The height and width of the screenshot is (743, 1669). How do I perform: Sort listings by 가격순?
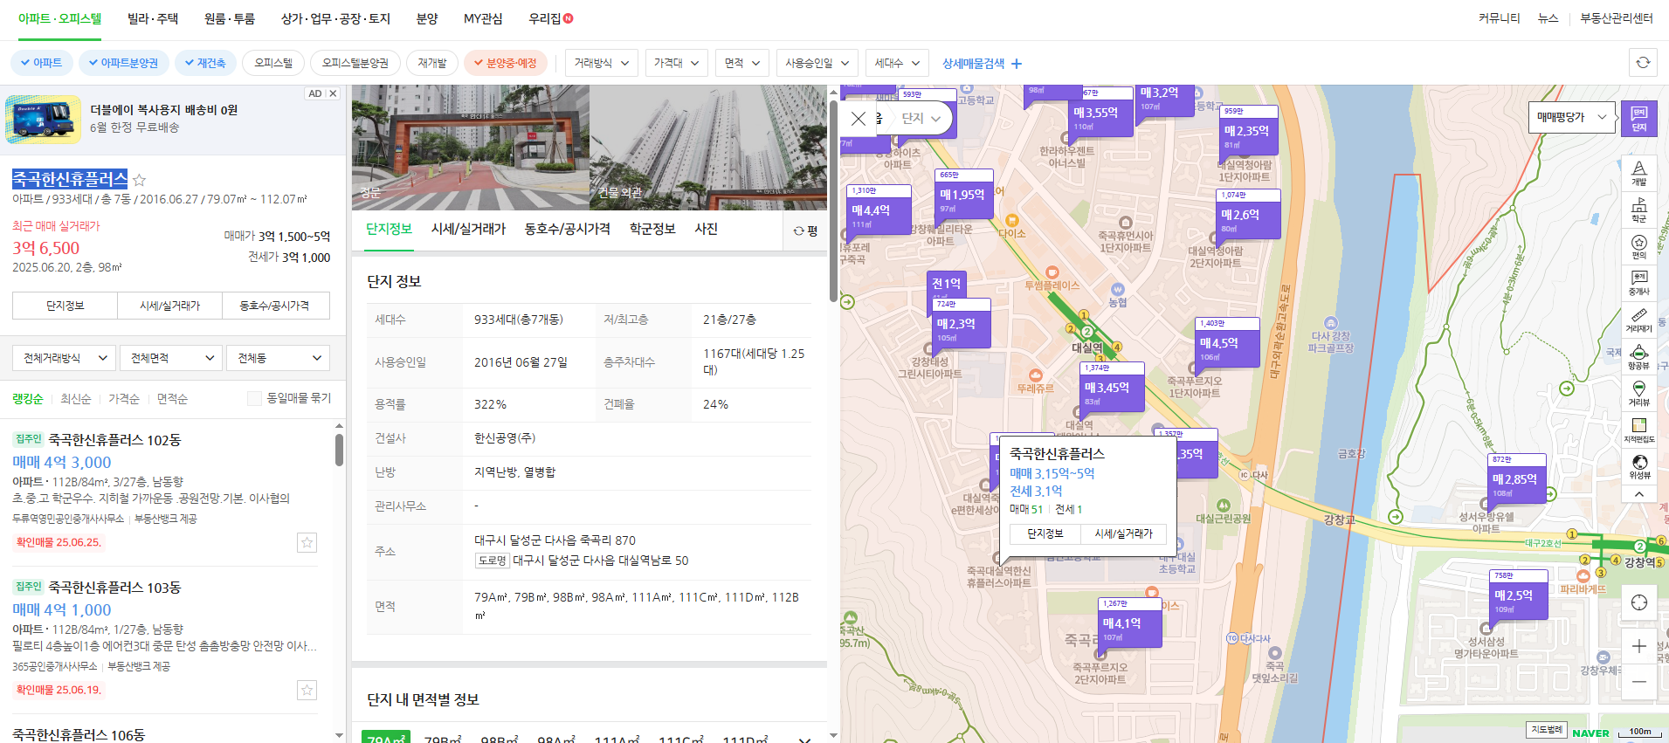[x=124, y=399]
